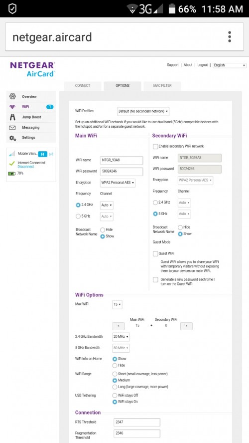Open the Settings gears icon

[12, 138]
